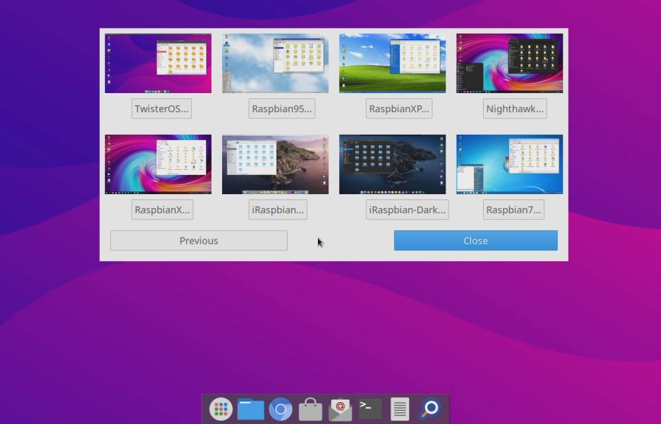Launch Chromium browser from the dock

(x=280, y=408)
